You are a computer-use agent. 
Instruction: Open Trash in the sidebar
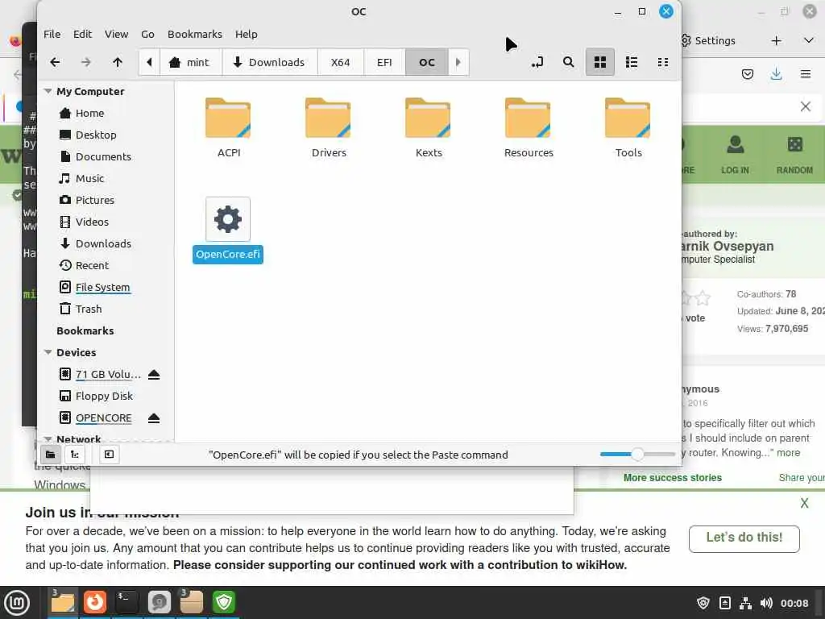(x=89, y=309)
